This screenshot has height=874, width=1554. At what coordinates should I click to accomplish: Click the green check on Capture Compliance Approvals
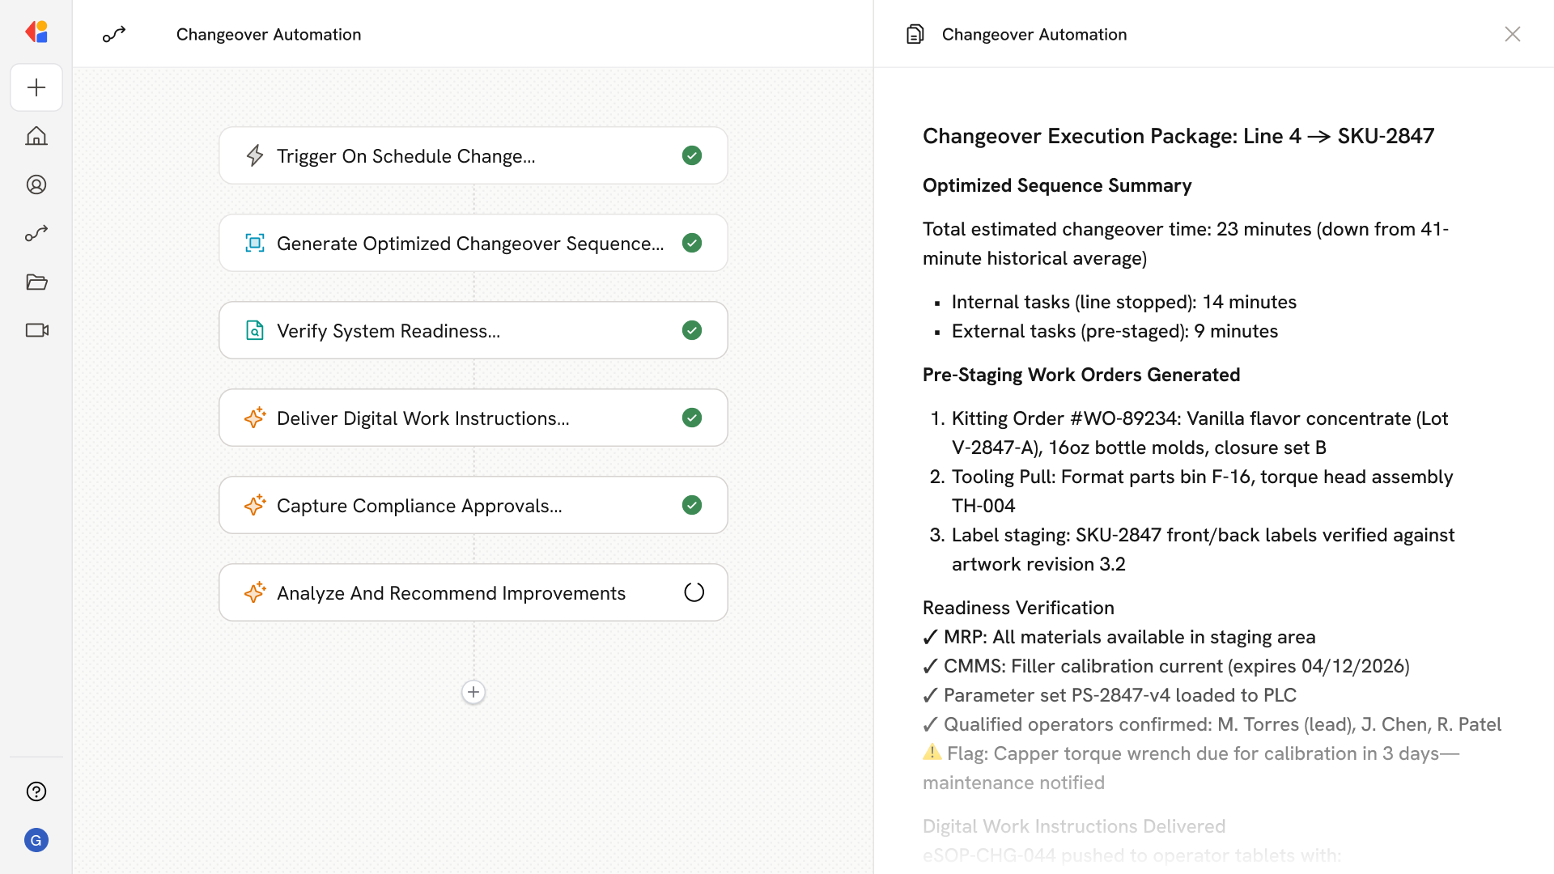coord(691,505)
